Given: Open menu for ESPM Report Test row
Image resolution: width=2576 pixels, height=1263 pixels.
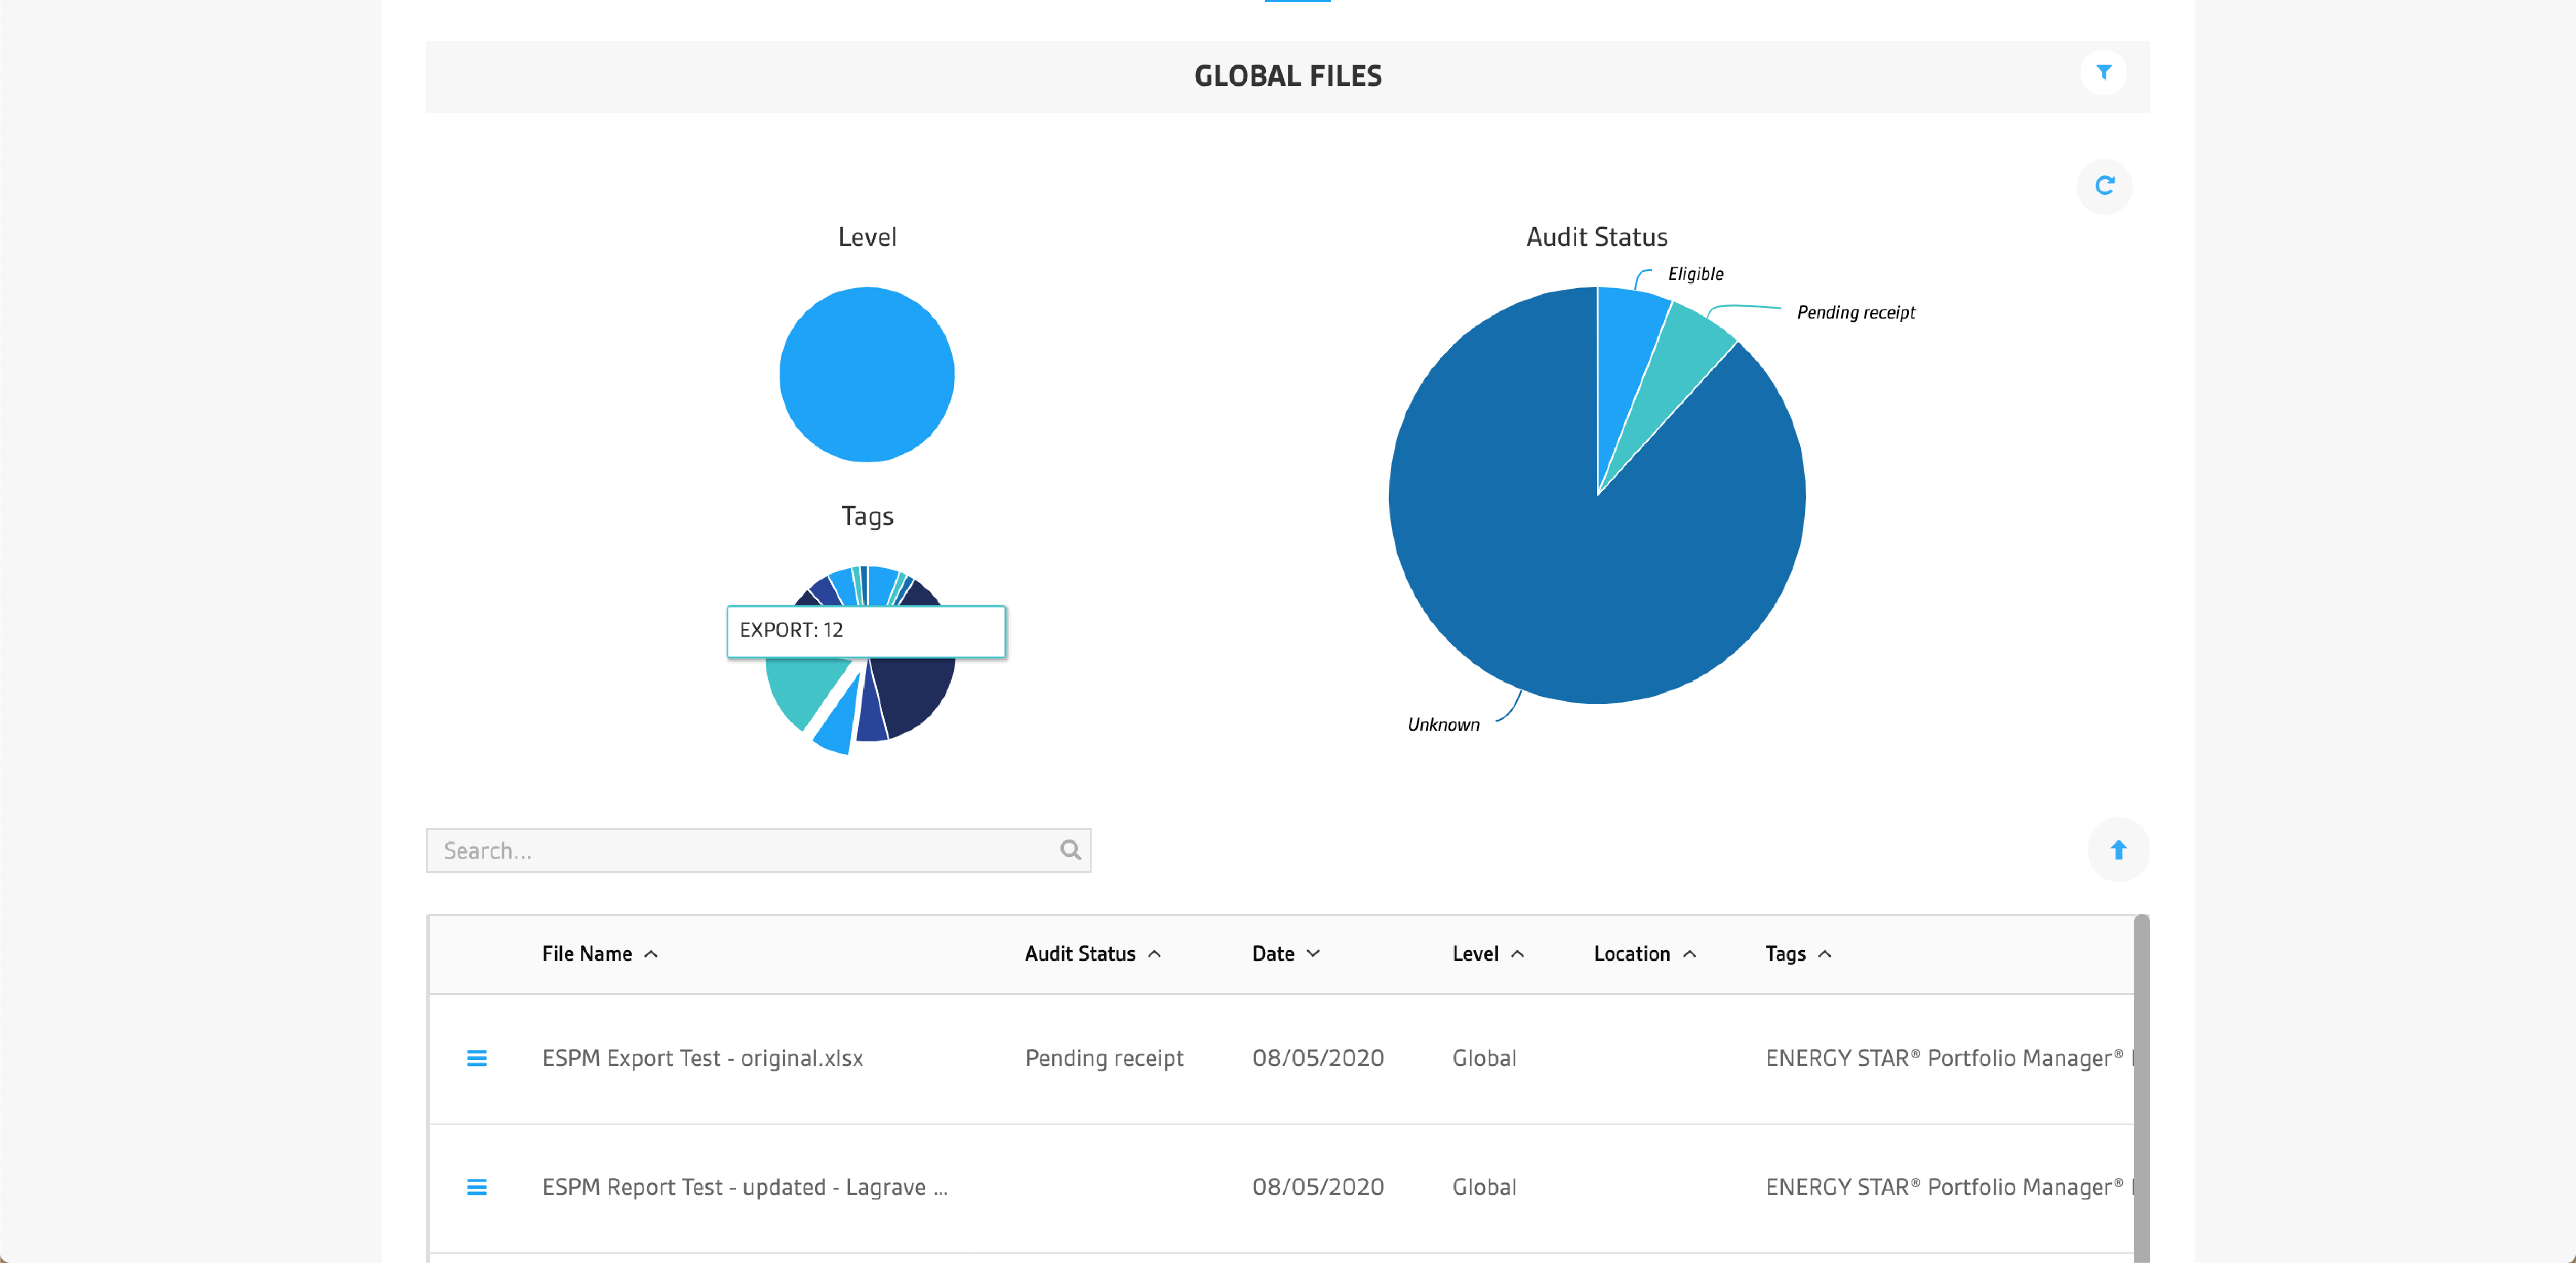Looking at the screenshot, I should (477, 1187).
